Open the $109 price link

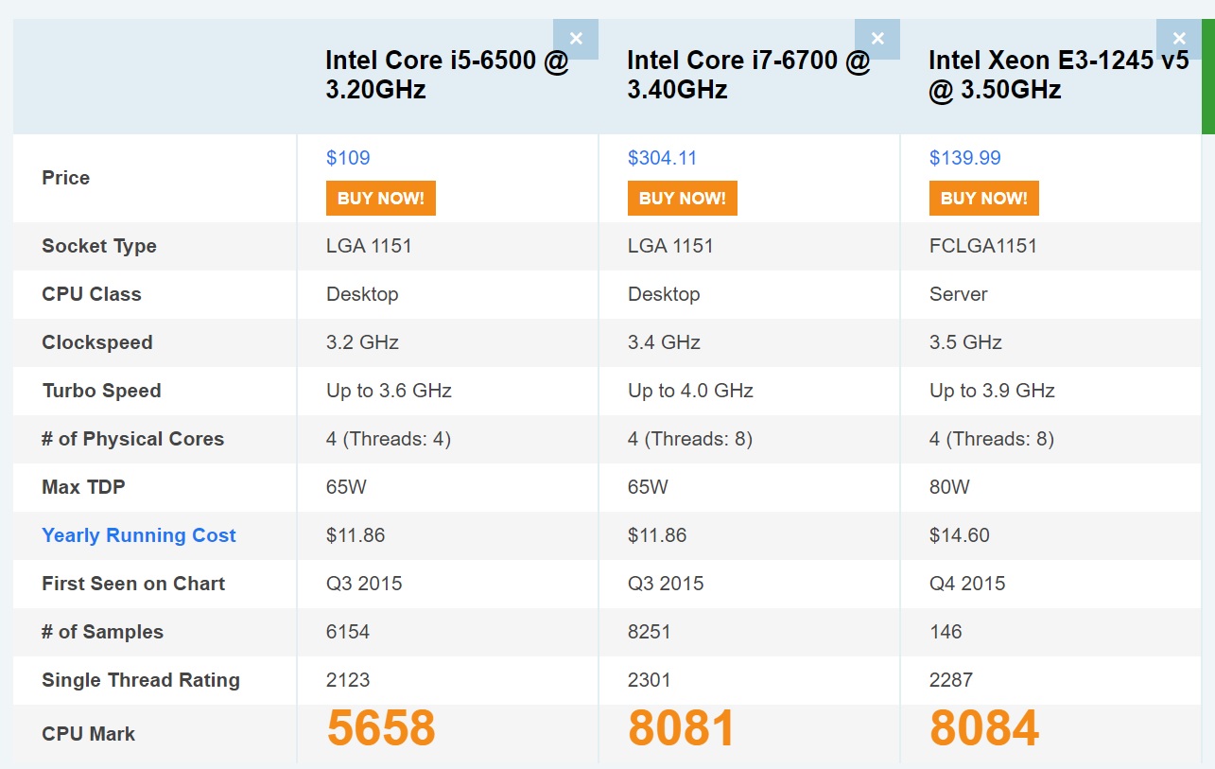[349, 157]
